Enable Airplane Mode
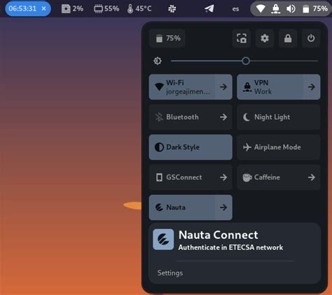Screen dimensions: 332x295 279,147
